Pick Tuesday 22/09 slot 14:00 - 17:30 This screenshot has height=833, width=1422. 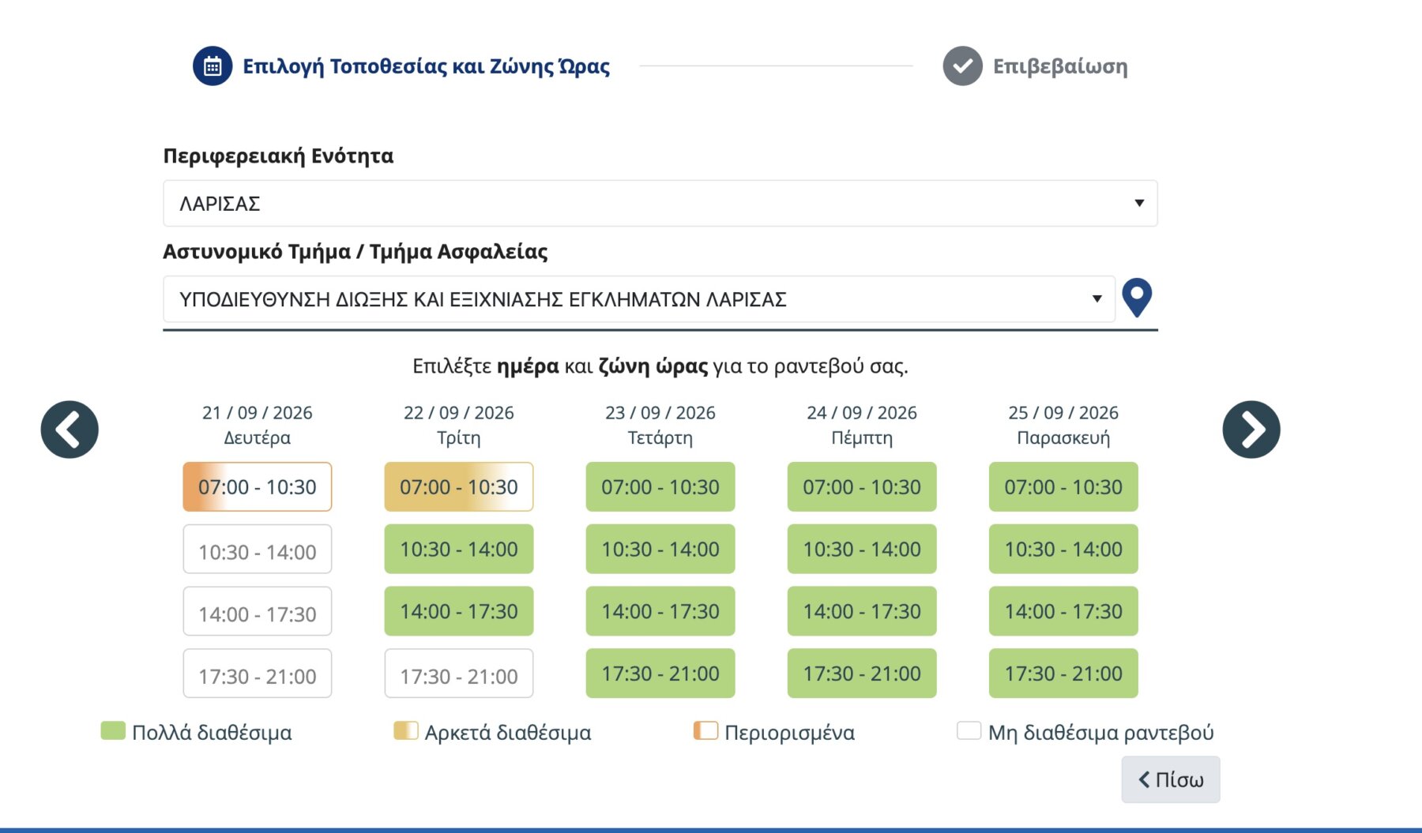[x=459, y=611]
